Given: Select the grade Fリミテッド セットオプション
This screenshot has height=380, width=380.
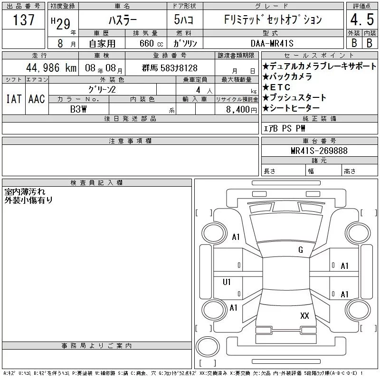Looking at the screenshot, I should point(273,19).
